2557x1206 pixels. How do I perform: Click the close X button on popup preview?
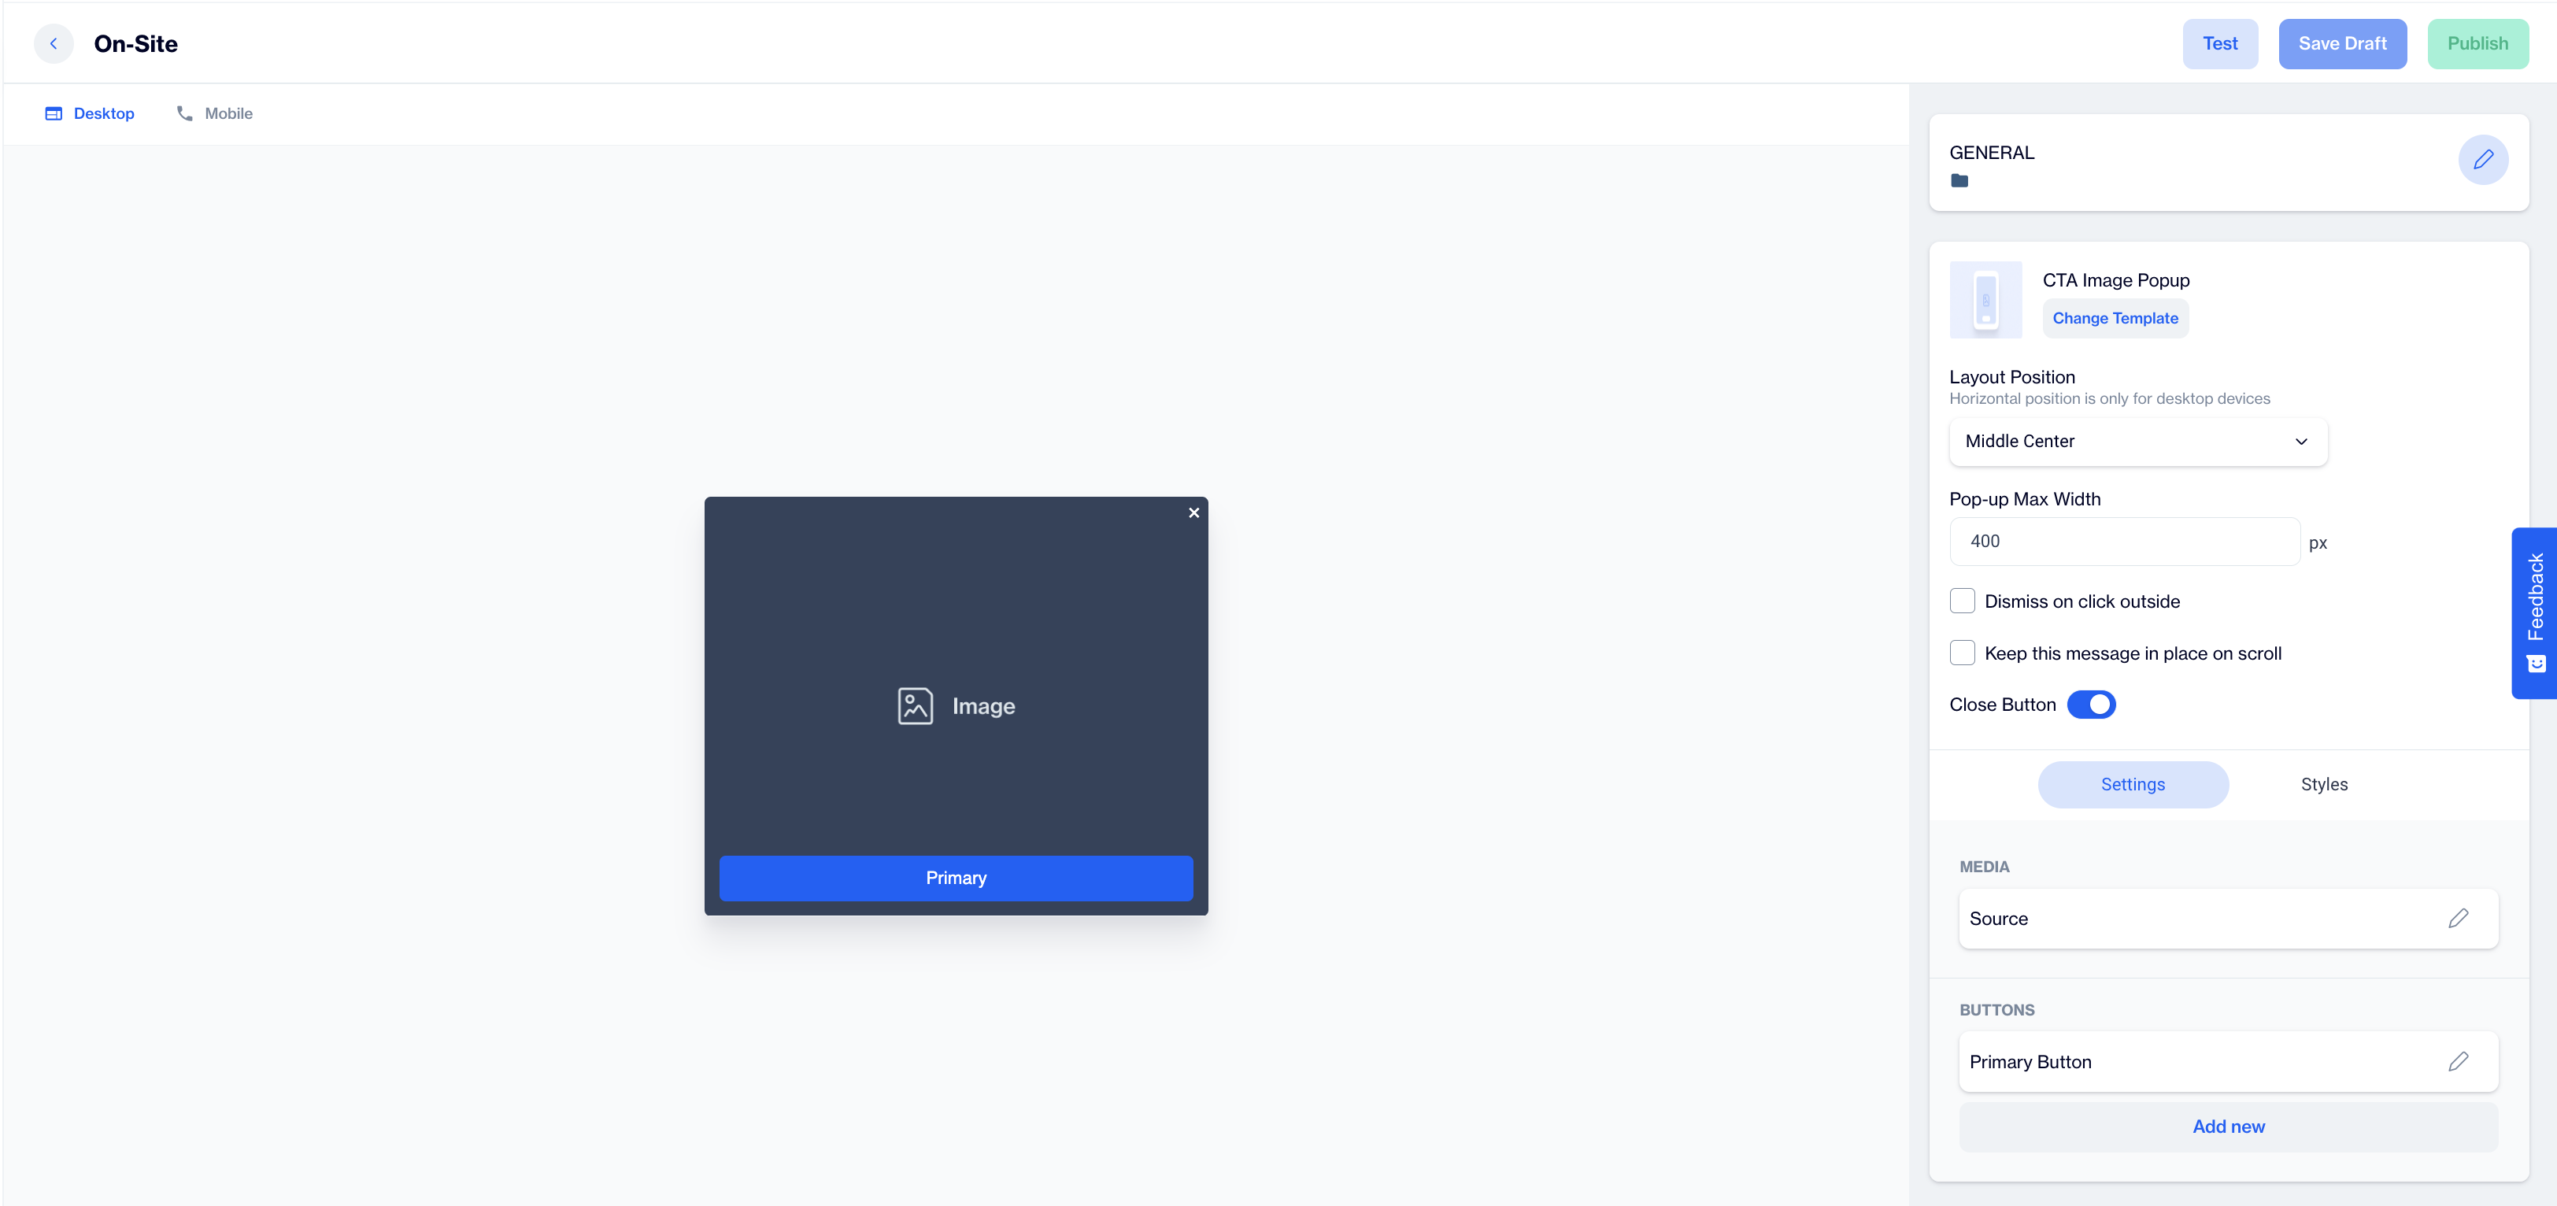tap(1193, 512)
